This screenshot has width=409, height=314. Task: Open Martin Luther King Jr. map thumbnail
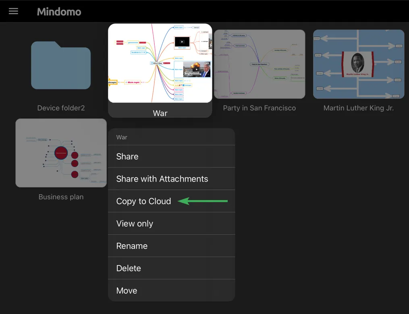[x=359, y=64]
